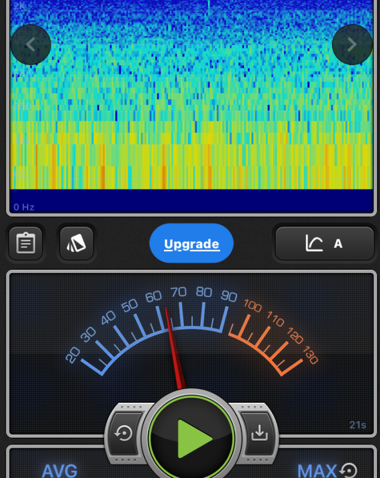The image size is (380, 478).
Task: Open the A weighting selector
Action: pos(338,243)
